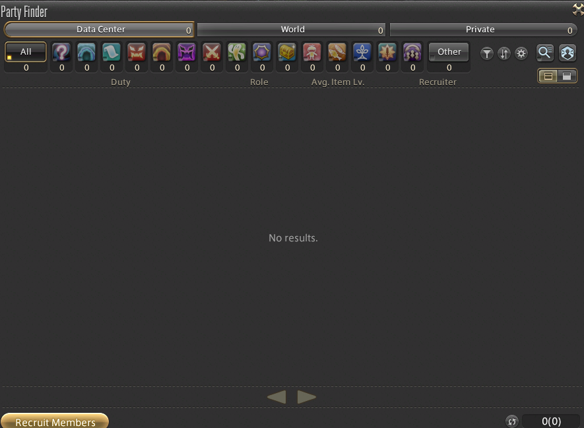This screenshot has height=428, width=584.
Task: Select the FATEs purple emblem category icon
Action: pos(262,51)
